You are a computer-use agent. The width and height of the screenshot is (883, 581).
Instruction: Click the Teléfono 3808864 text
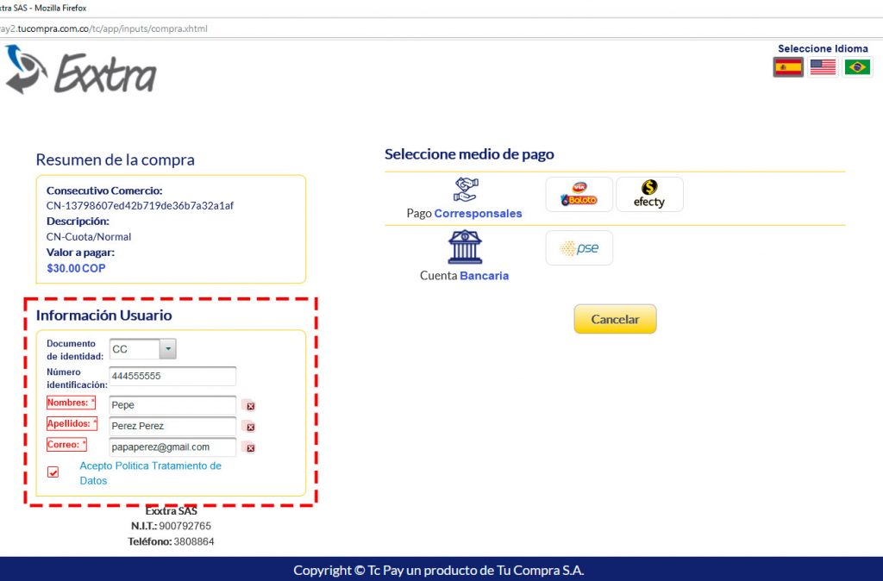[172, 541]
